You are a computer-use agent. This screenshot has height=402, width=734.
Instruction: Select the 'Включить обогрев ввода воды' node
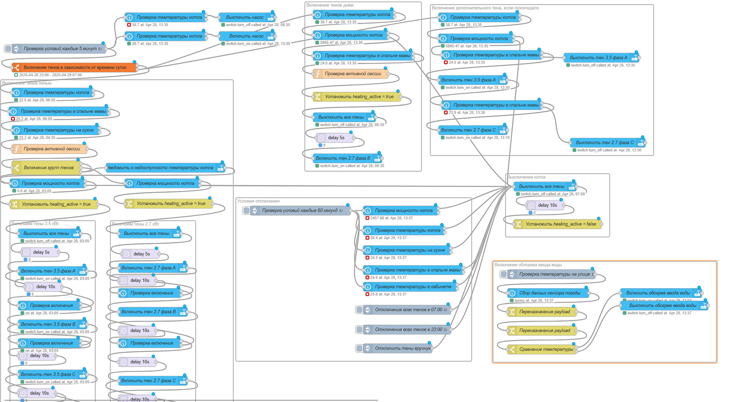tap(657, 293)
